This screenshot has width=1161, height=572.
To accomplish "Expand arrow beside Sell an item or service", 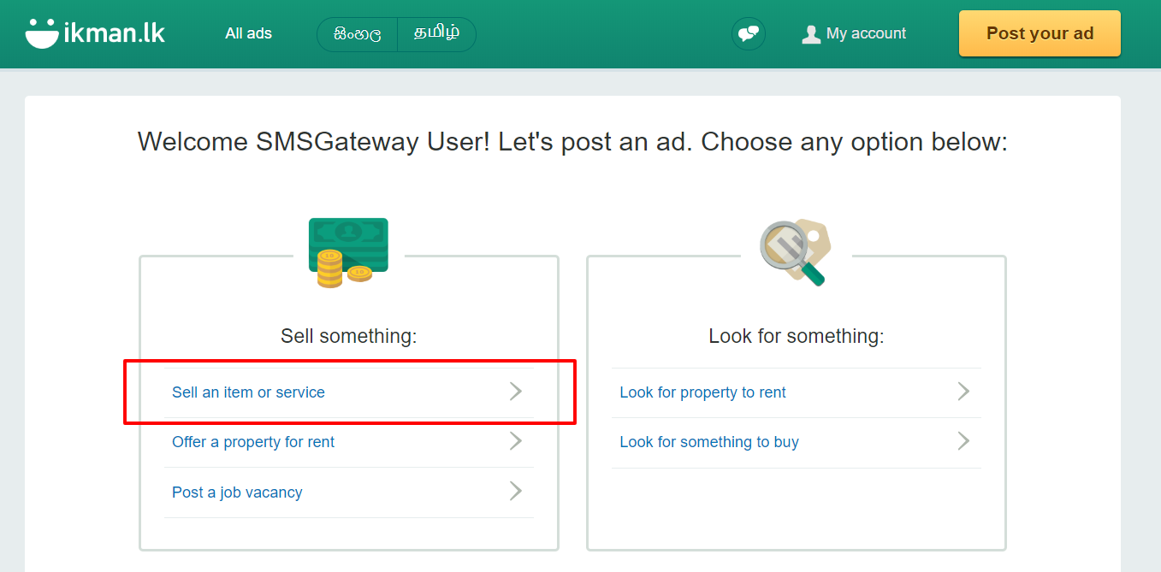I will (x=516, y=392).
